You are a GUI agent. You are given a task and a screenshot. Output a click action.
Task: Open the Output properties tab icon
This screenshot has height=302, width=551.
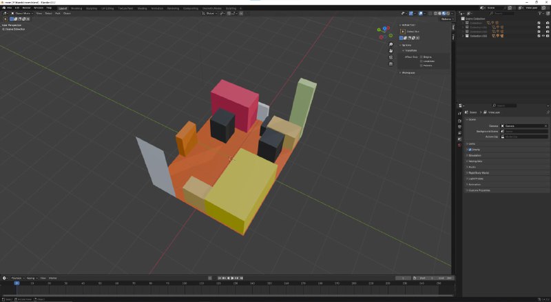(459, 127)
